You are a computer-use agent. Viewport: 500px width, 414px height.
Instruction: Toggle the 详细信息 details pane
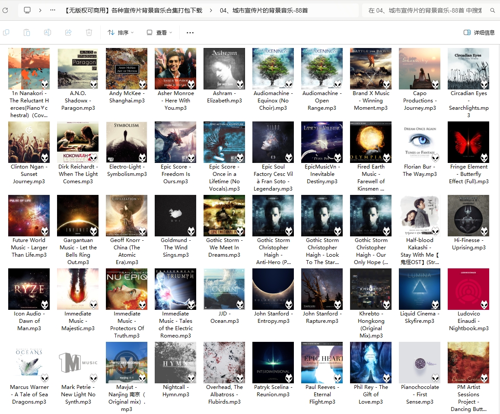pyautogui.click(x=479, y=32)
